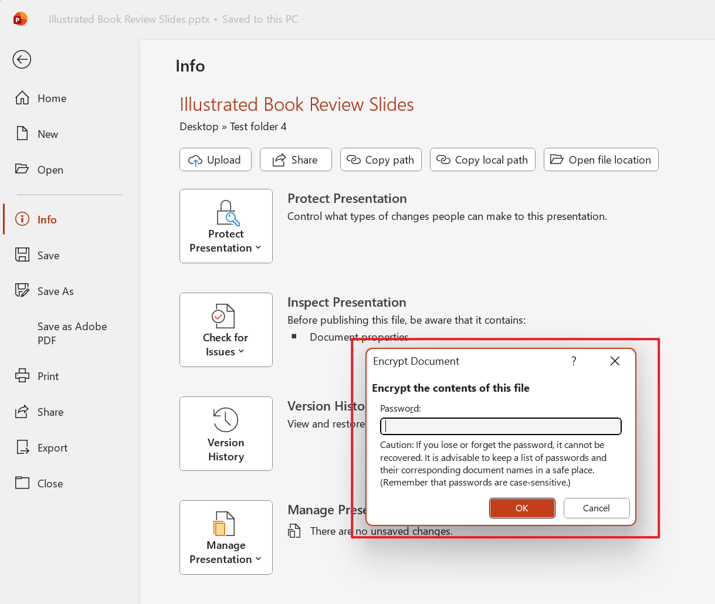Click the Version History clock icon
Viewport: 715px width, 604px height.
coord(226,420)
